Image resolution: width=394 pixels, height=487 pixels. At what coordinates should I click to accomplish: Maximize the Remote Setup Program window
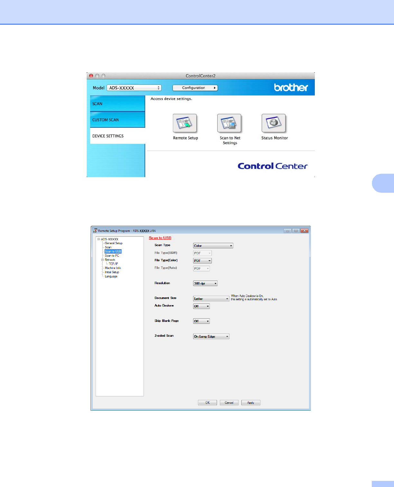[296, 231]
